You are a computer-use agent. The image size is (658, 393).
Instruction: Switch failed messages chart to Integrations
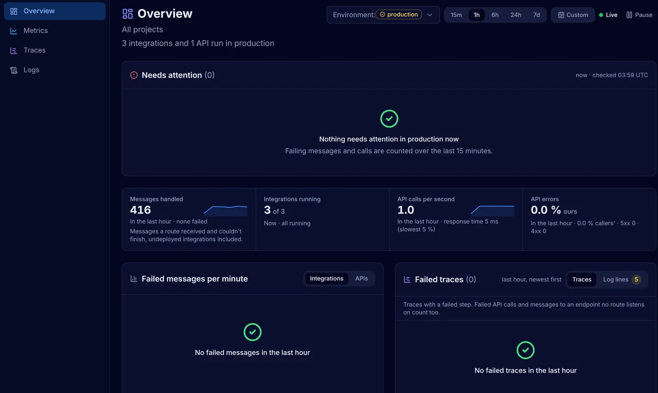[x=327, y=279]
